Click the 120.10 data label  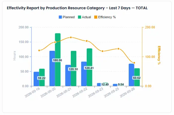[73, 69]
